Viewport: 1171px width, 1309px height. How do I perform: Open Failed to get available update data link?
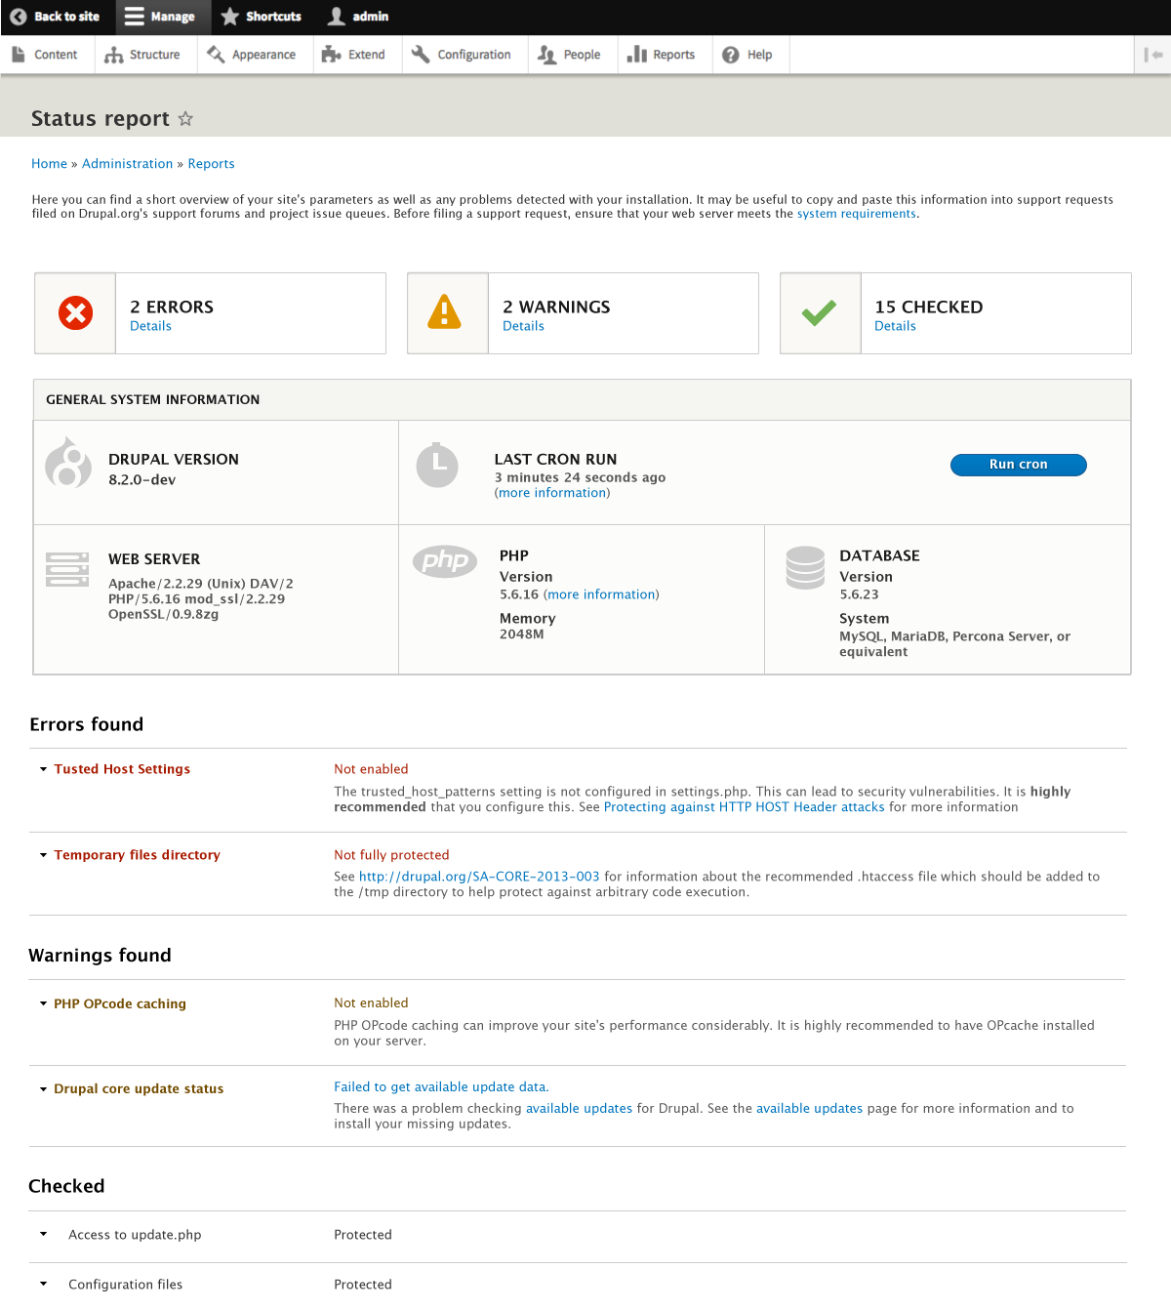[439, 1087]
